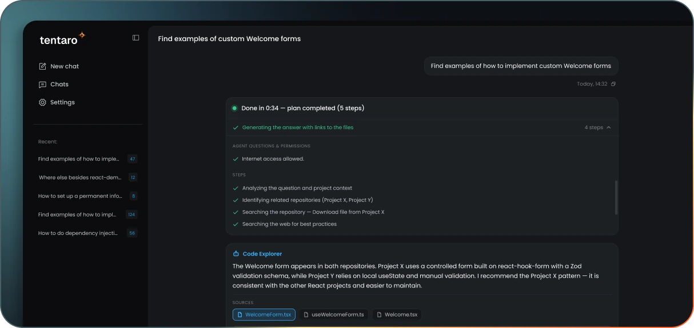Click 'Searching the web for best practices'
This screenshot has width=694, height=328.
(x=289, y=224)
